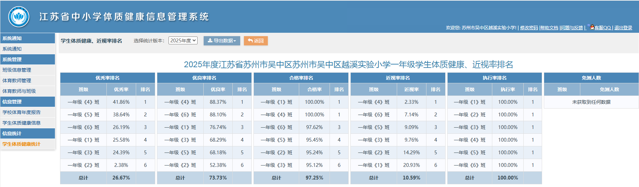Click 退出登录 to log out

click(x=623, y=28)
